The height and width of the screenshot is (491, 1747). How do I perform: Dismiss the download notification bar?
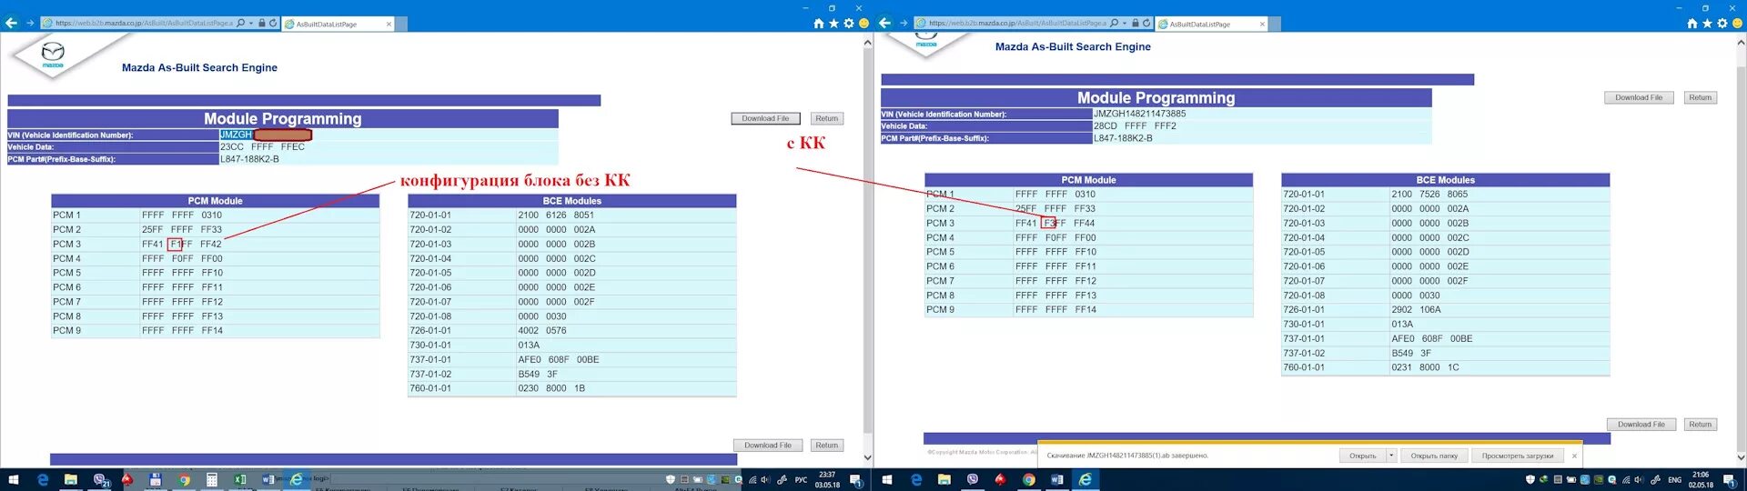[1574, 456]
